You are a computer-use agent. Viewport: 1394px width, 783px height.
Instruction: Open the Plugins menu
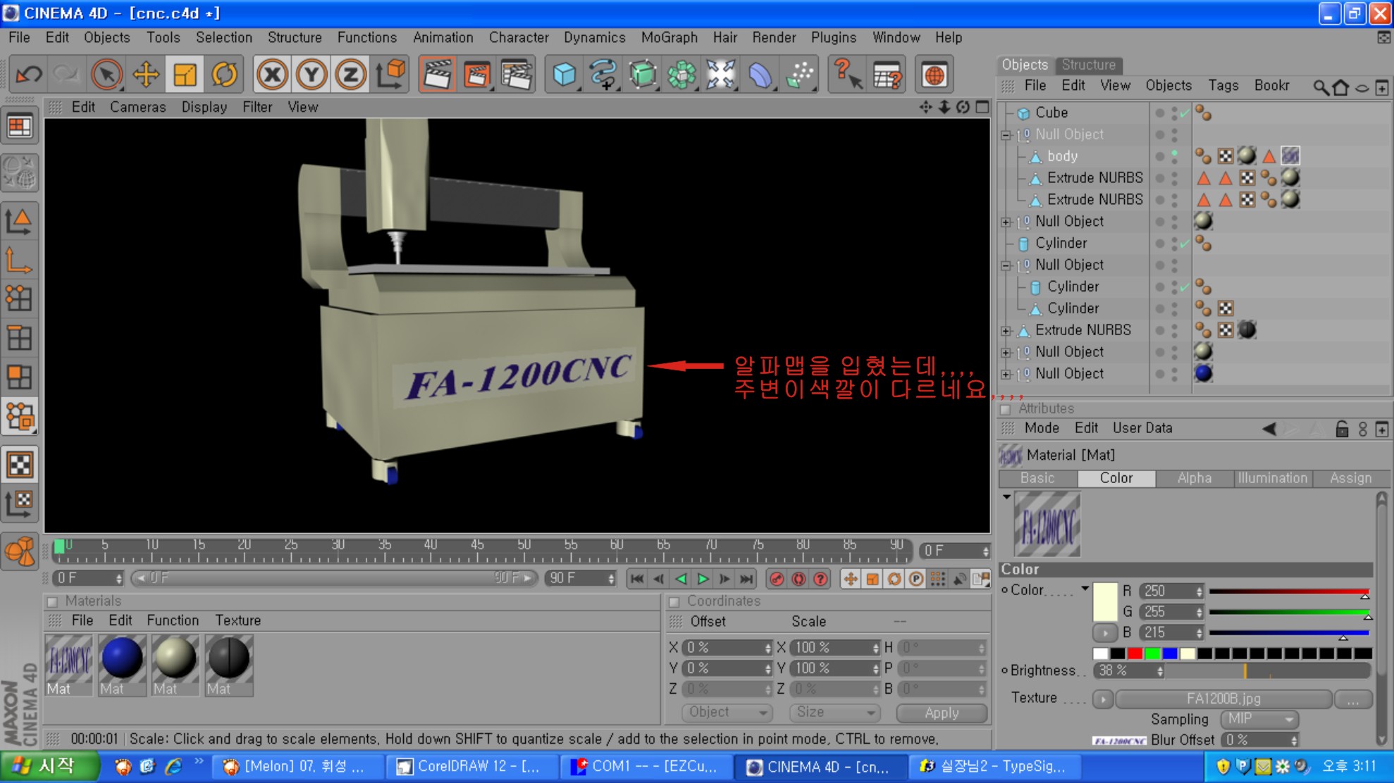(833, 37)
